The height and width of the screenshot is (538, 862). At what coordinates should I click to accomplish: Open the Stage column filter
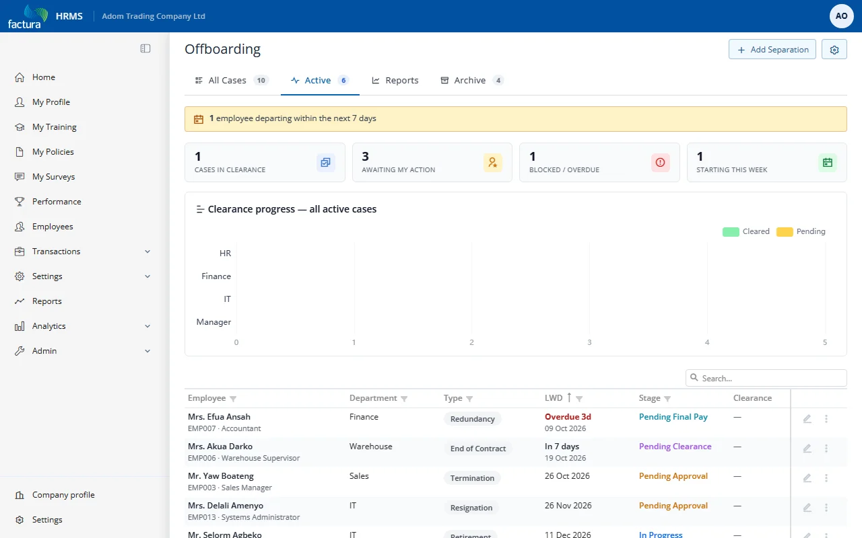point(667,399)
